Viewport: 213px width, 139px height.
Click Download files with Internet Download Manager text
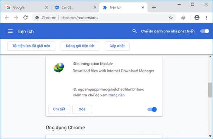click(x=113, y=71)
